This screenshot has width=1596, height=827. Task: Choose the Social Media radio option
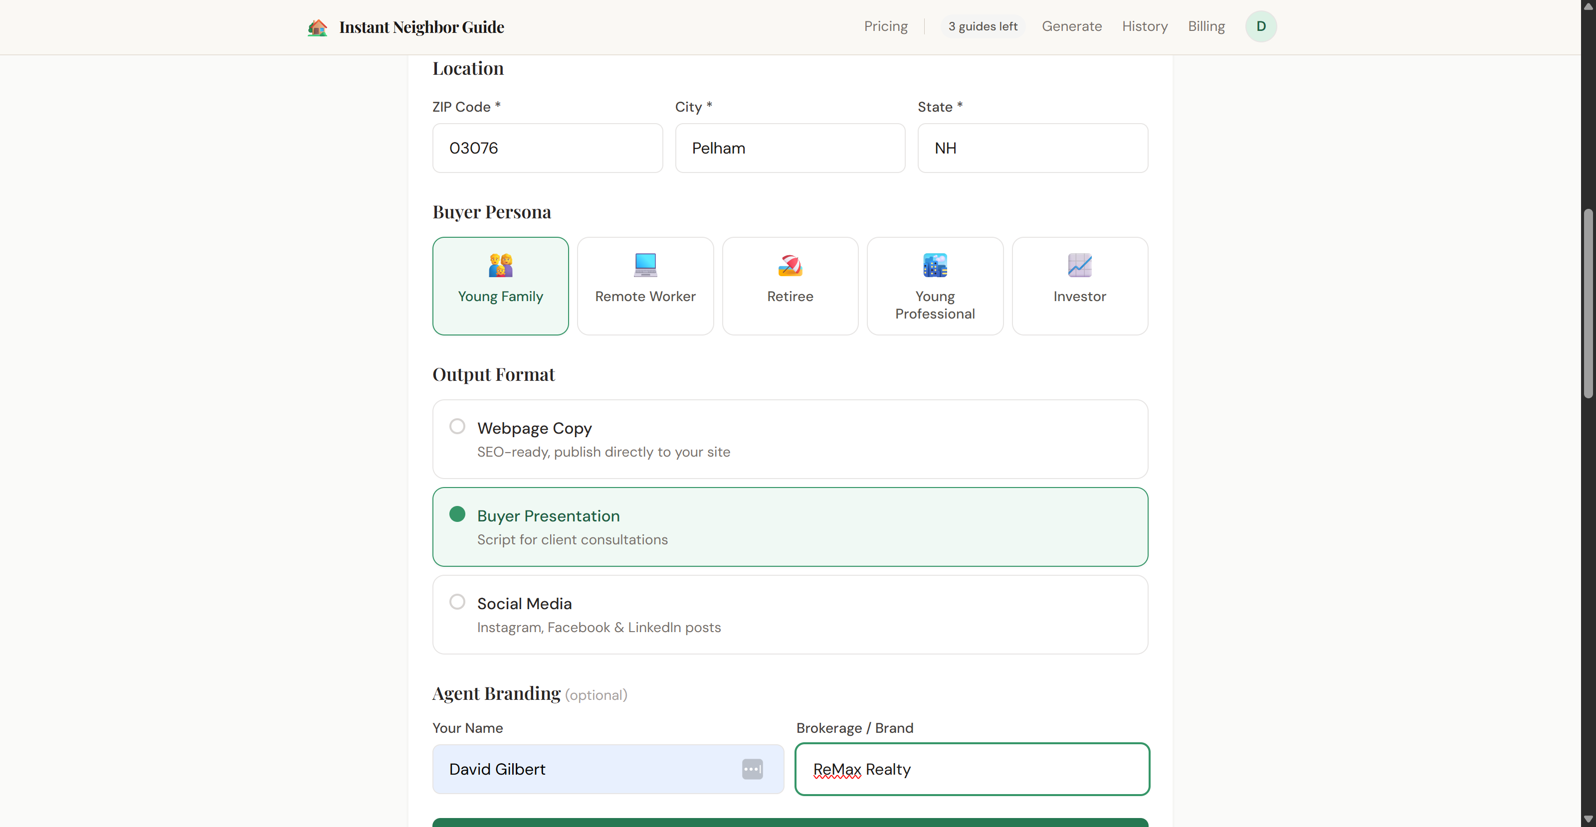point(457,602)
